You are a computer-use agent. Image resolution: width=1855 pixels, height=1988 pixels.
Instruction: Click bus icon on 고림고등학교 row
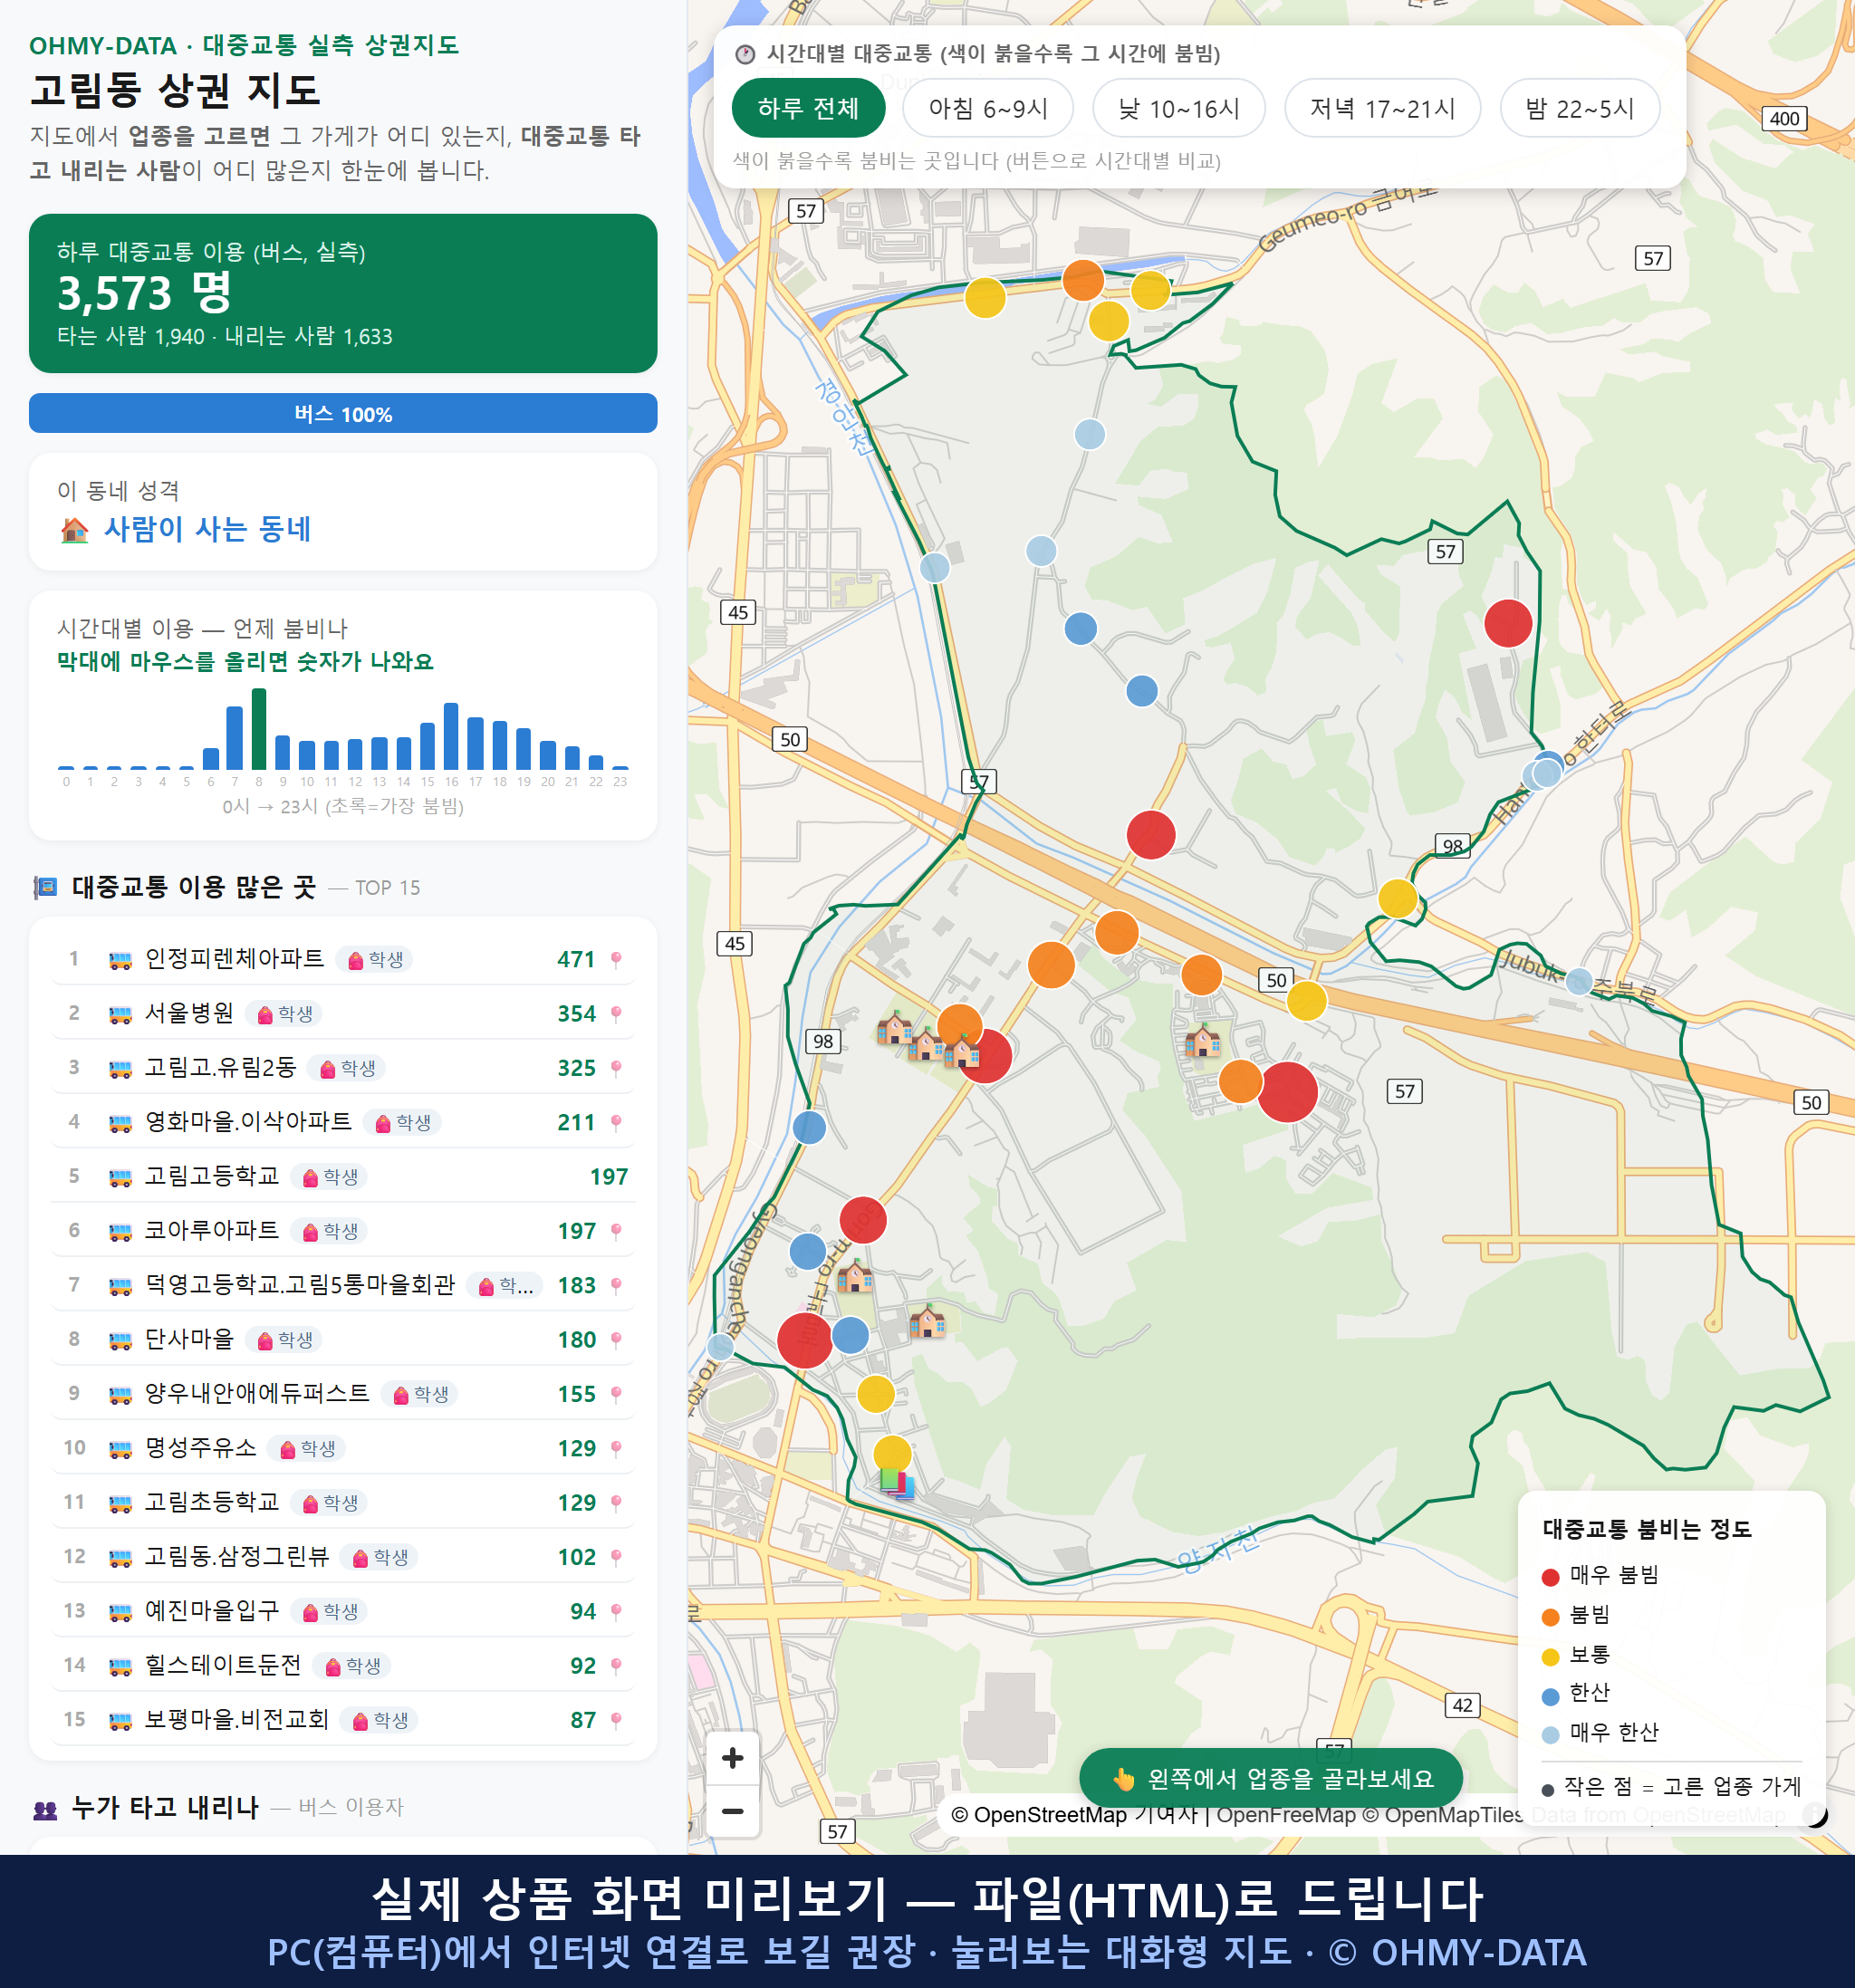pyautogui.click(x=120, y=1177)
